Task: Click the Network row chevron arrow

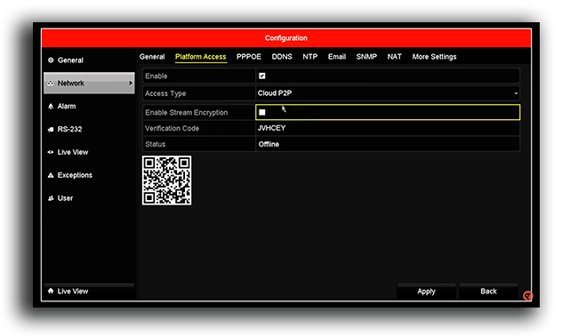Action: [130, 84]
